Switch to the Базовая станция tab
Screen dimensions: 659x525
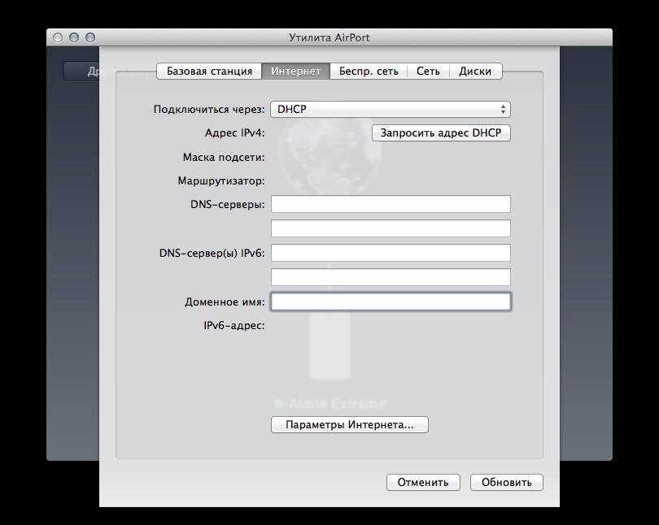tap(209, 71)
